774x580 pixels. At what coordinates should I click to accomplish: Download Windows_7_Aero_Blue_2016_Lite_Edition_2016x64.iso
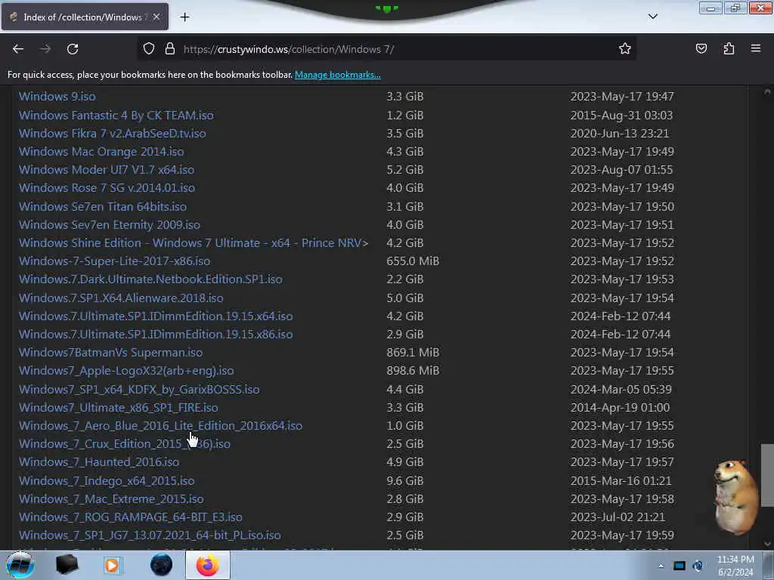160,426
